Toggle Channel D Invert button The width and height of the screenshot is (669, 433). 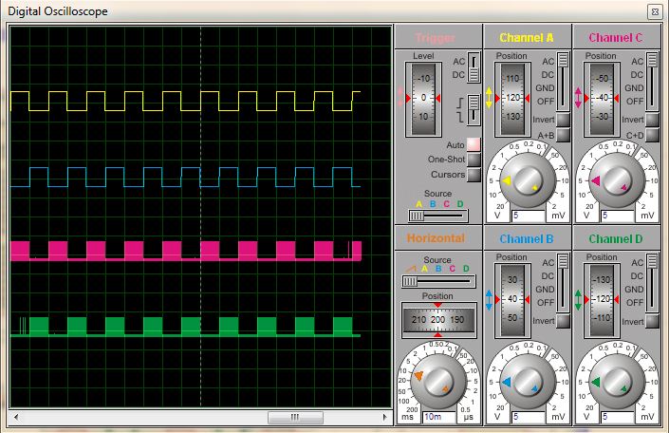tap(652, 321)
